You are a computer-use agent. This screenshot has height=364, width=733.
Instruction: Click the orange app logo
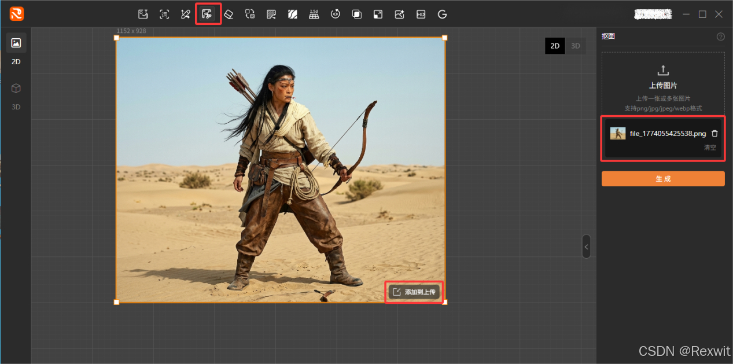point(16,13)
